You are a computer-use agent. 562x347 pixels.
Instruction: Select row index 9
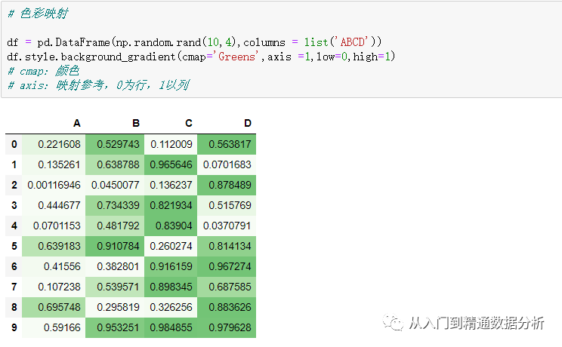pyautogui.click(x=14, y=327)
